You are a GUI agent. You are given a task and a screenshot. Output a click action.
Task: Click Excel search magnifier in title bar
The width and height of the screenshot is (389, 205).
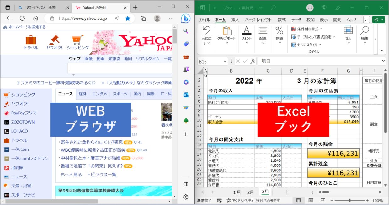click(273, 8)
